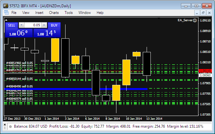The width and height of the screenshot is (215, 134).
Task: Open the Tools menu
Action: [x=69, y=13]
